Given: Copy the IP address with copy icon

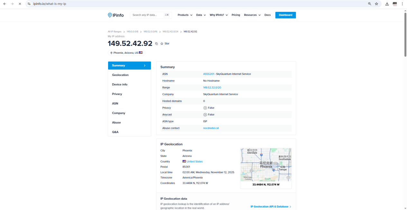Looking at the screenshot, I should click(x=156, y=44).
